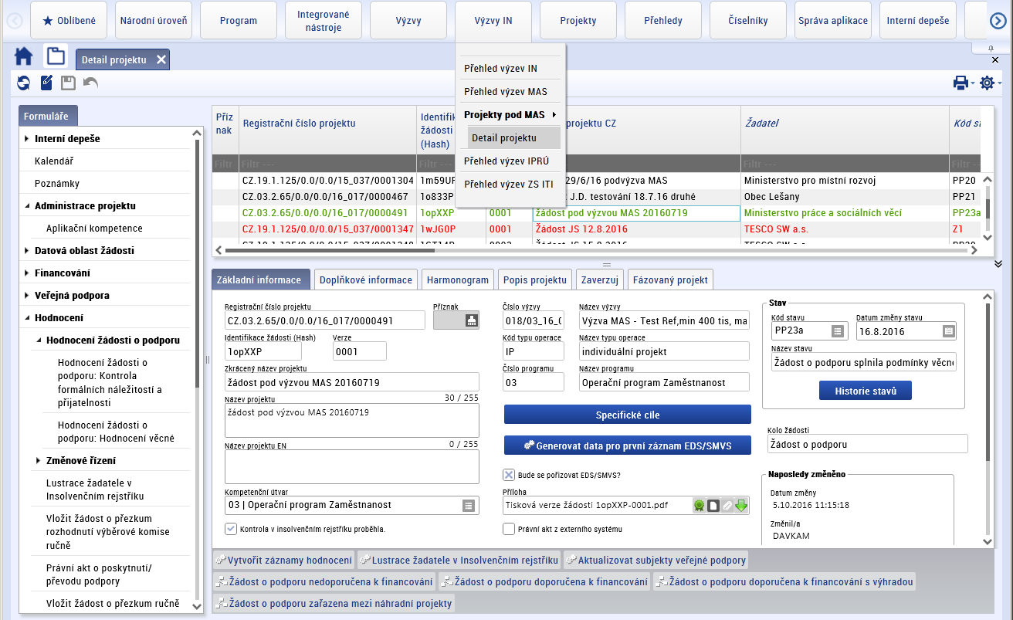This screenshot has height=620, width=1013.
Task: Click Lustrace žadatele v Insolvenčním rejstříku button
Action: [459, 560]
